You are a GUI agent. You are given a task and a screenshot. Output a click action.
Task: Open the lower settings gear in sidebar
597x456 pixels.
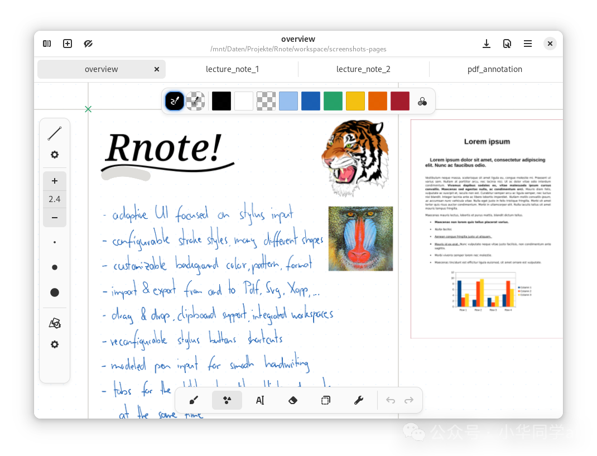tap(55, 344)
